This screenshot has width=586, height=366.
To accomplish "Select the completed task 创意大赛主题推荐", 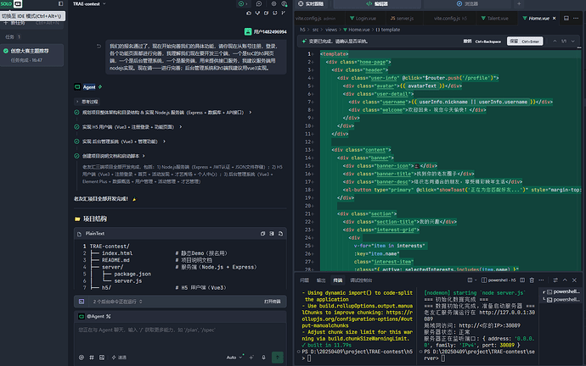I will click(31, 55).
